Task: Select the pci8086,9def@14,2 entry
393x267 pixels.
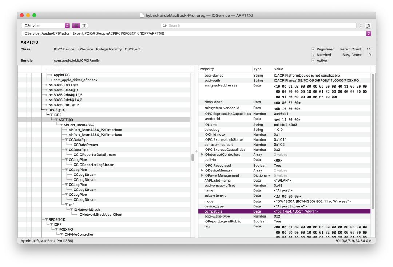Action: point(65,100)
